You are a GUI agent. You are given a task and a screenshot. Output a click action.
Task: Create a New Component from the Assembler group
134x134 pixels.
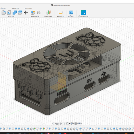[x=33, y=12]
